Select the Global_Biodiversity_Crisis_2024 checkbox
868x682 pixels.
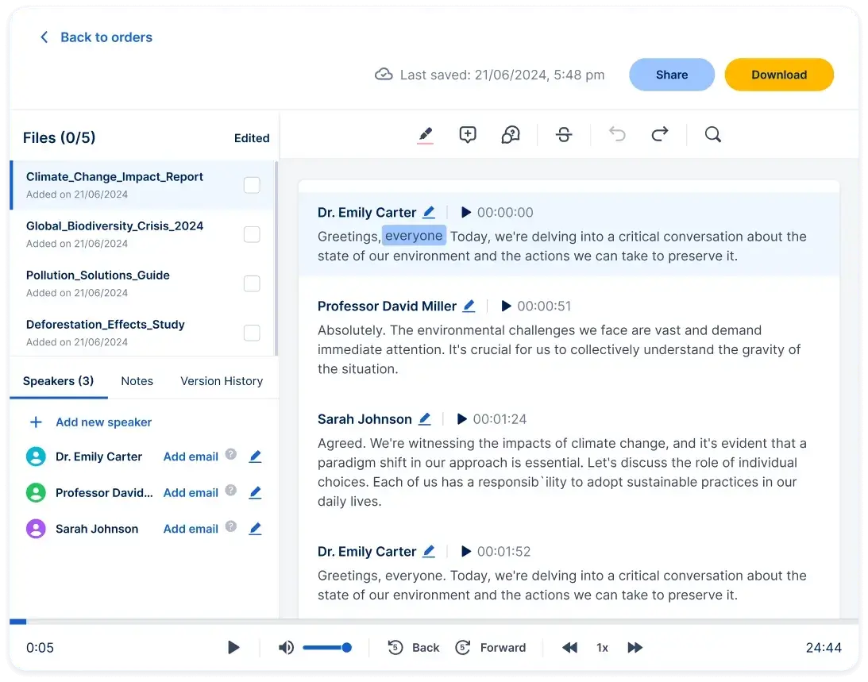pyautogui.click(x=252, y=234)
